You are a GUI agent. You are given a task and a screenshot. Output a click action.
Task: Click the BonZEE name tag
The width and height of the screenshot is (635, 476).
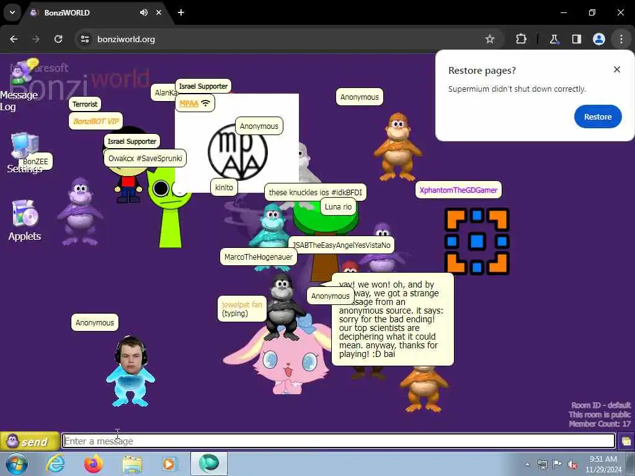pos(35,162)
